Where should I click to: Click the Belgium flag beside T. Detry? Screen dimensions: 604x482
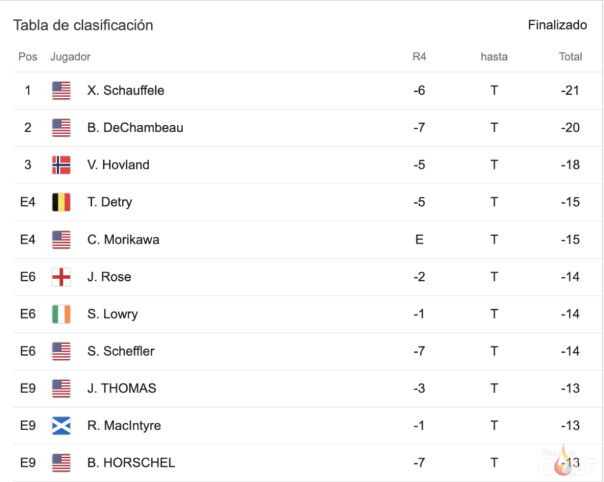(61, 202)
